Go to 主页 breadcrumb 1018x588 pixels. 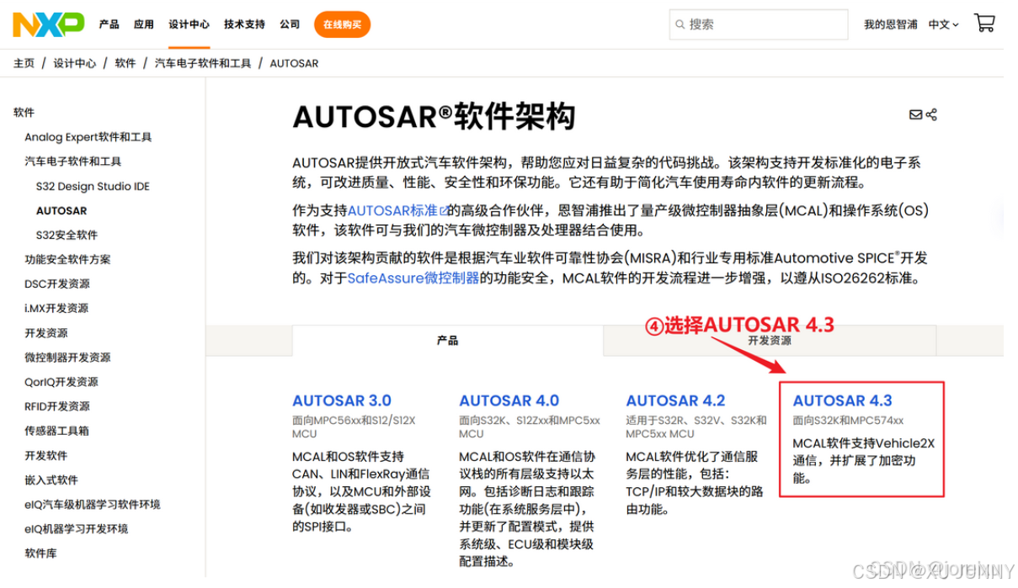(x=24, y=63)
